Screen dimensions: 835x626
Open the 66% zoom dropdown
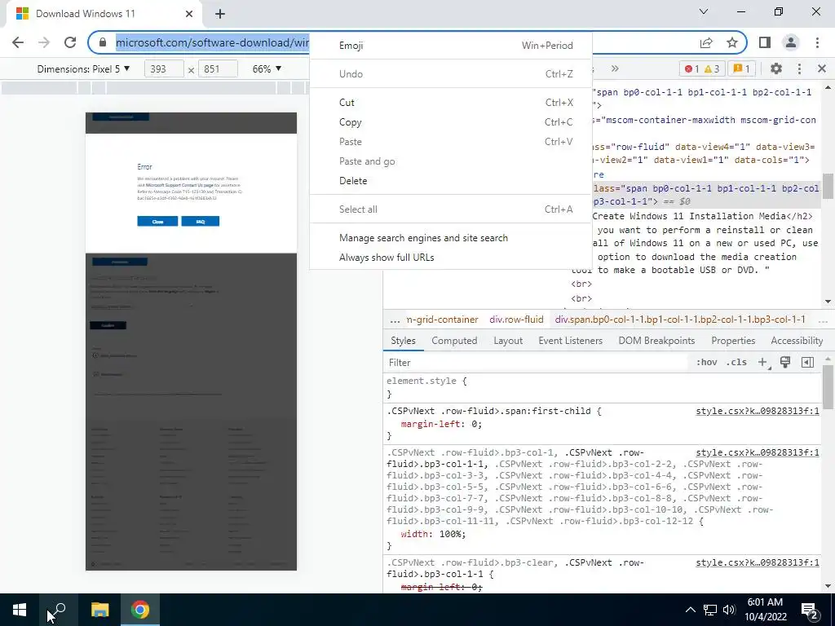(x=267, y=68)
